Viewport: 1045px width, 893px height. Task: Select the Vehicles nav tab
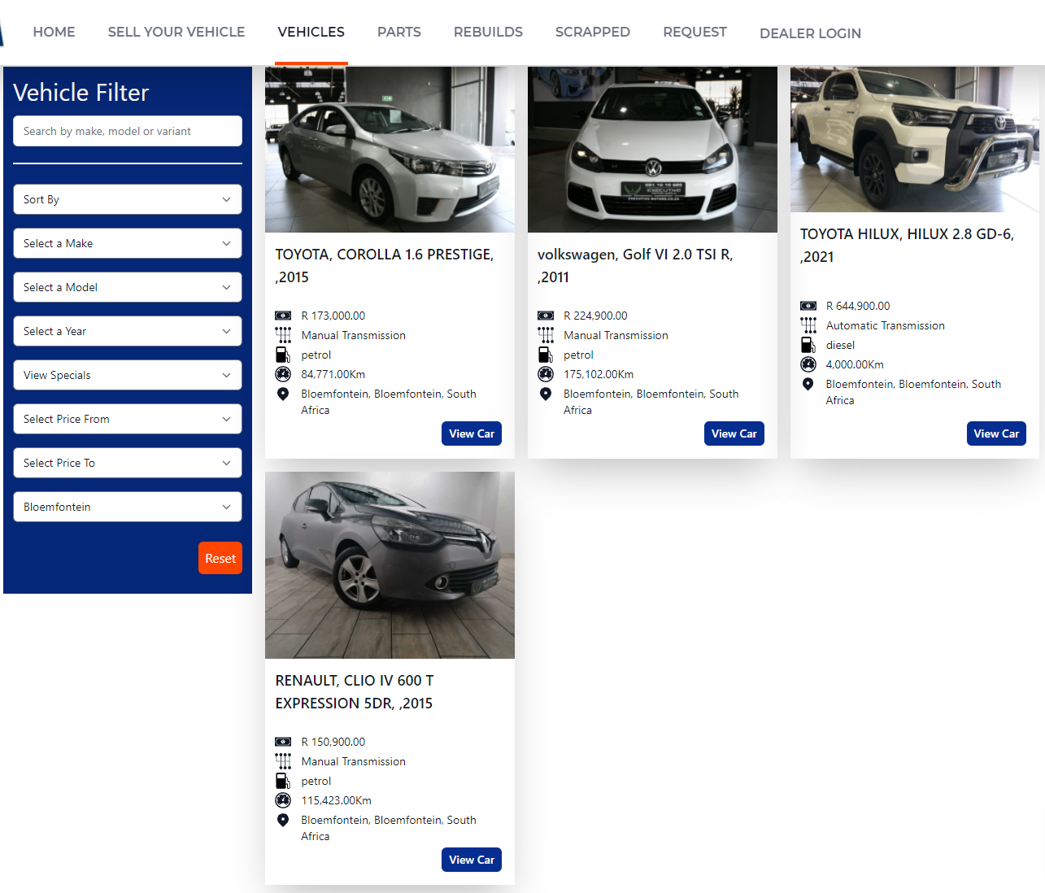311,32
